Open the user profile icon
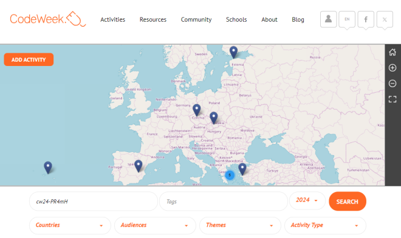This screenshot has height=238, width=401. tap(328, 19)
